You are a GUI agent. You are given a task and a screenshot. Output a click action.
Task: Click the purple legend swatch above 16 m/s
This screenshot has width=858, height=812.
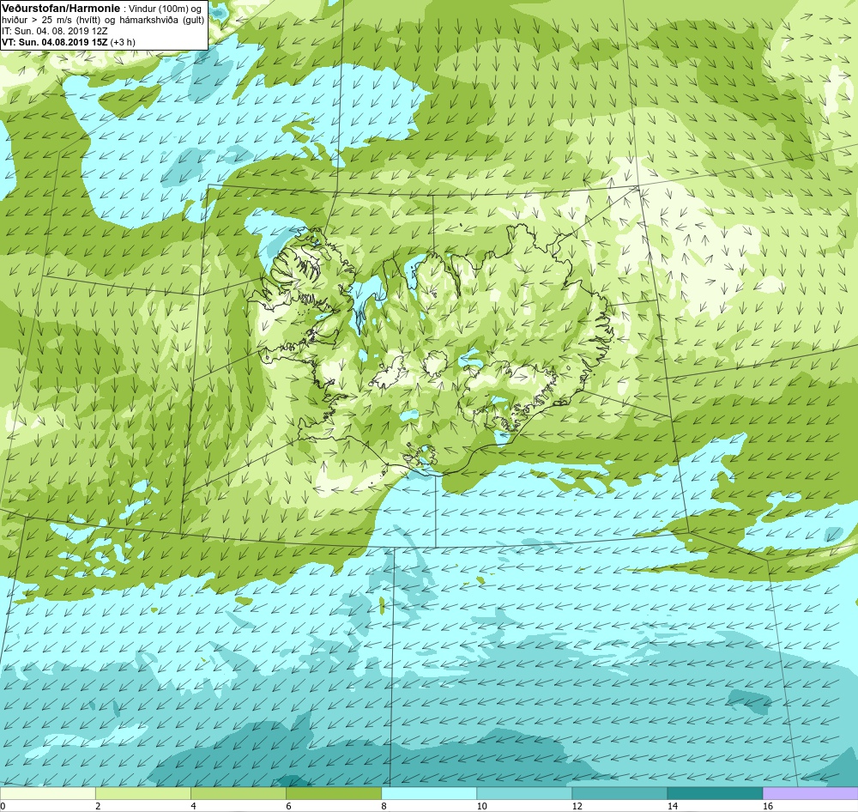coord(811,793)
